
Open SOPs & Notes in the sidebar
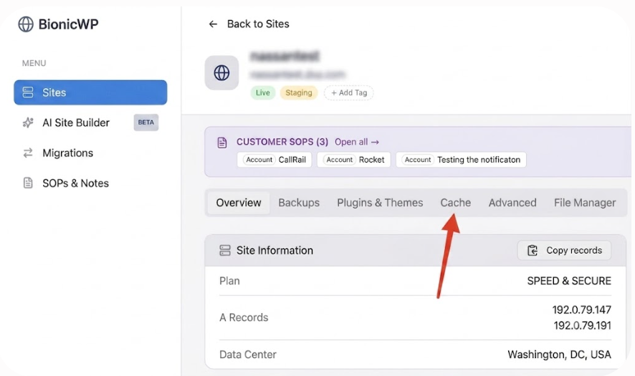click(x=75, y=183)
